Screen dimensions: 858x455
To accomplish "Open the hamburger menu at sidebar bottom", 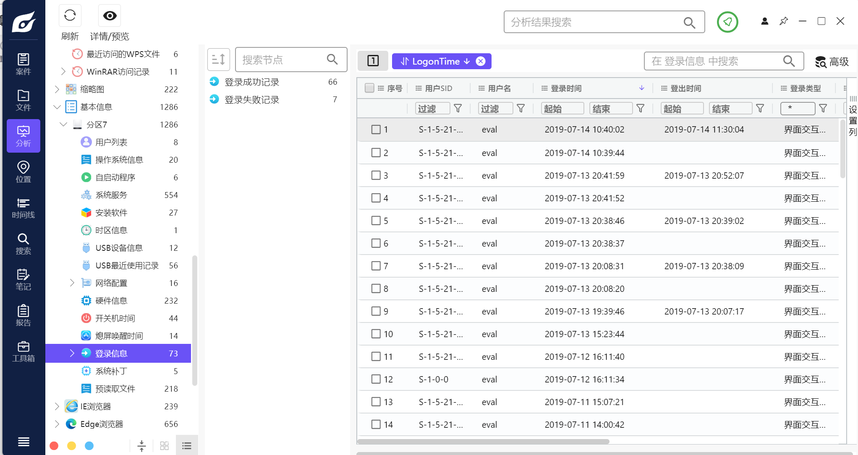I will point(24,442).
